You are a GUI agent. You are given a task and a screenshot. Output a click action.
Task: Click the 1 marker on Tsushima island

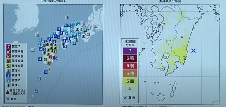coord(37,35)
